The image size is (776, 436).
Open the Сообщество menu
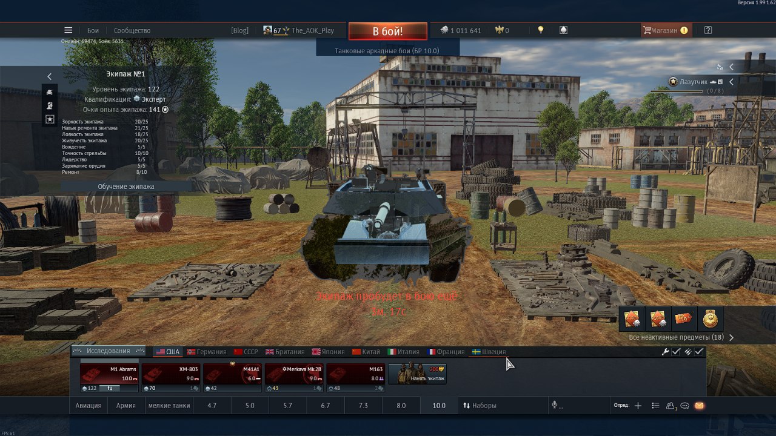(x=132, y=30)
